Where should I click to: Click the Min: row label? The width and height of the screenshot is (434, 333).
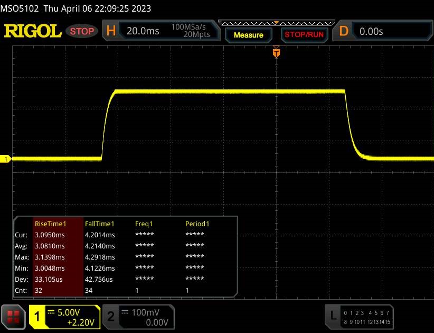coord(22,268)
